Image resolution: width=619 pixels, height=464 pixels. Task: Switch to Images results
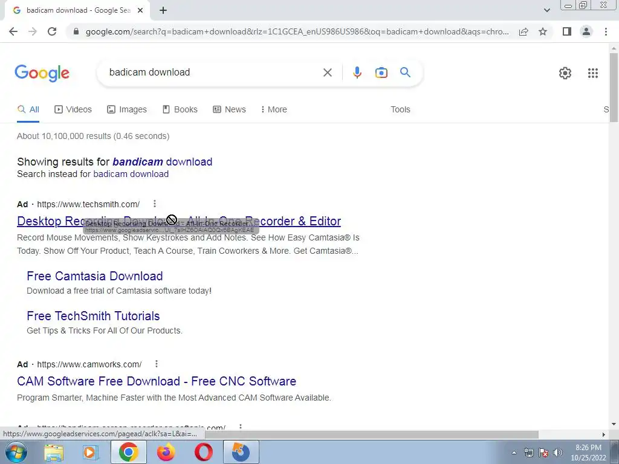127,110
